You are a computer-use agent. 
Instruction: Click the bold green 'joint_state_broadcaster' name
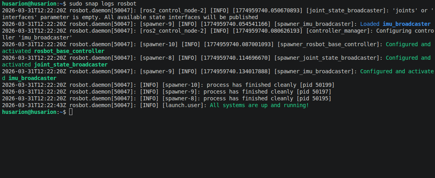pos(71,65)
